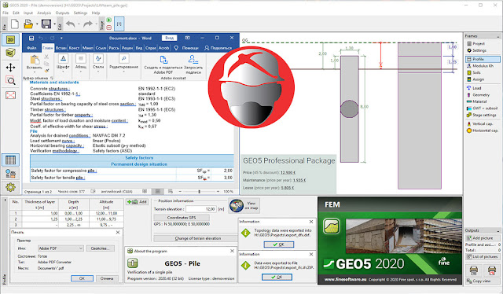Open the GEO5 Settings menu
503x294 pixels.
[x=80, y=13]
